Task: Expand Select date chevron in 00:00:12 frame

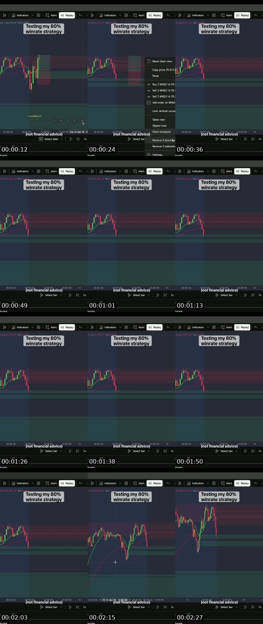Action: tap(61, 139)
